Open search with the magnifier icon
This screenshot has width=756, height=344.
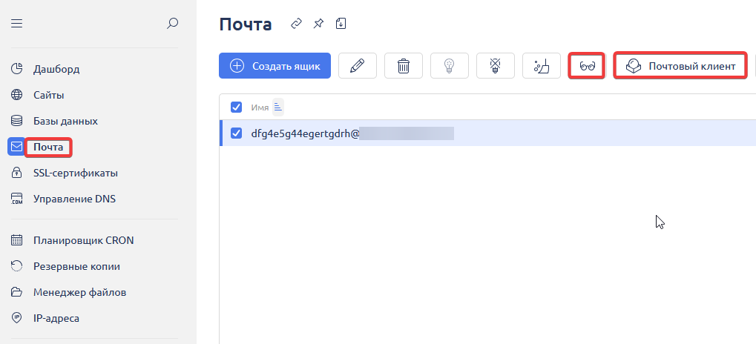pos(172,24)
